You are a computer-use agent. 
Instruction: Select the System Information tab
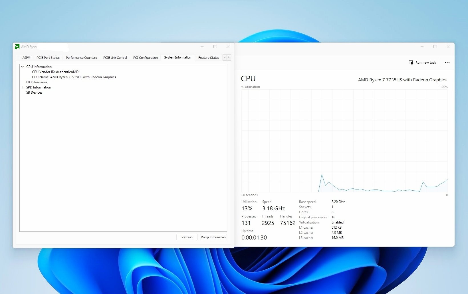tap(177, 57)
